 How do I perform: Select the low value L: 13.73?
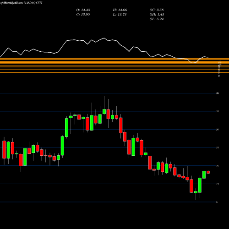[120, 15]
